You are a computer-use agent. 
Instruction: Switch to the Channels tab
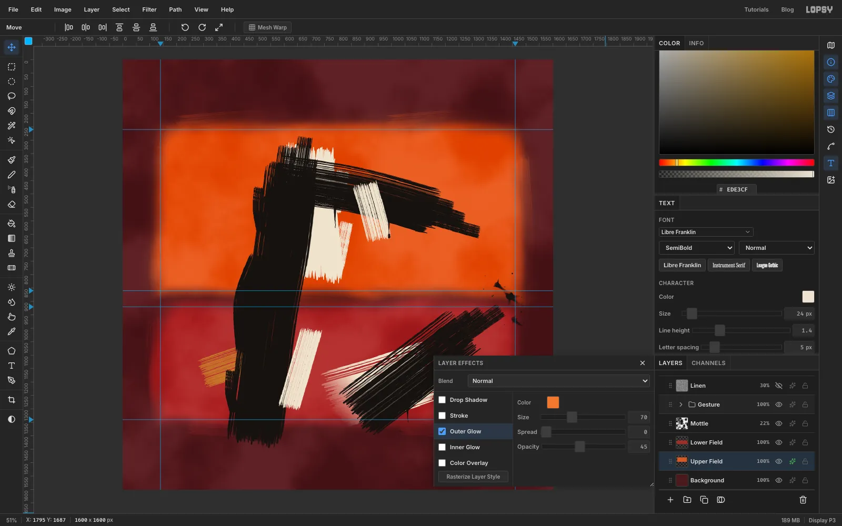pyautogui.click(x=708, y=363)
